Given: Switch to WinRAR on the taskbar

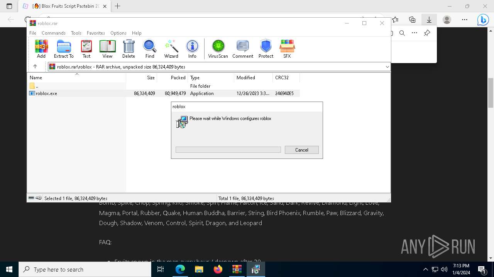Looking at the screenshot, I should point(237,269).
